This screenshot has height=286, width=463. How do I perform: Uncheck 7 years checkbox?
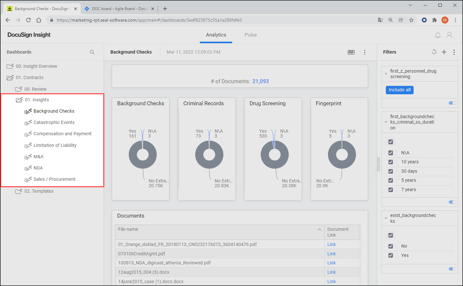coord(391,190)
